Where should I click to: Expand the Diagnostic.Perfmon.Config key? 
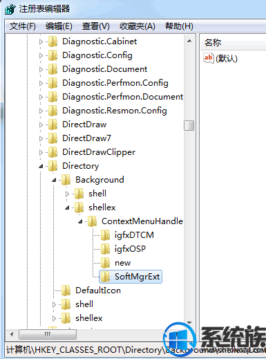click(41, 83)
